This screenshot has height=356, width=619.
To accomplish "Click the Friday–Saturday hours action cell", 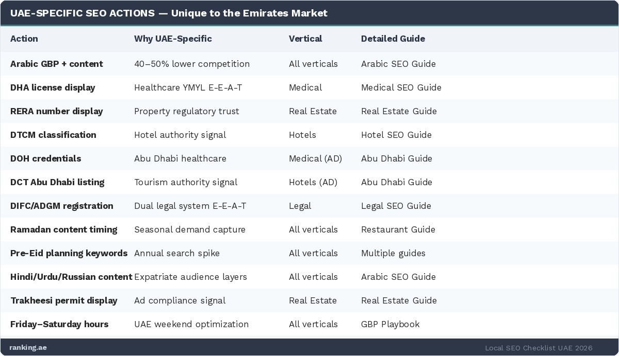I will [59, 324].
